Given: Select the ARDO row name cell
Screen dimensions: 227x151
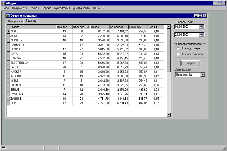Looking at the screenshot, I should click(33, 36).
